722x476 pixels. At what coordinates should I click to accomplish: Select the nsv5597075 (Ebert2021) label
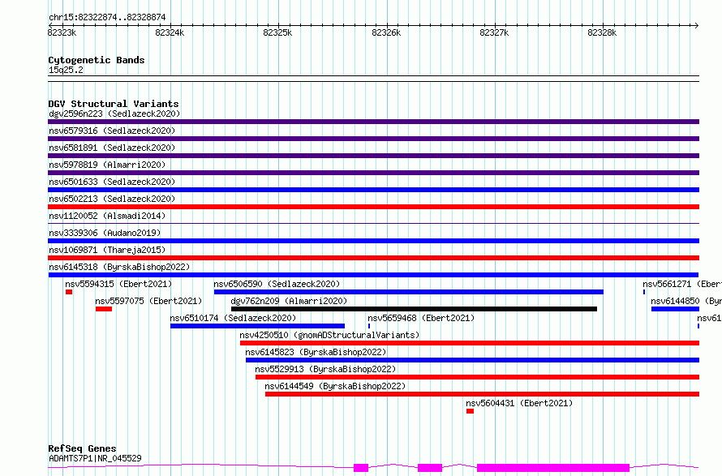pos(148,301)
